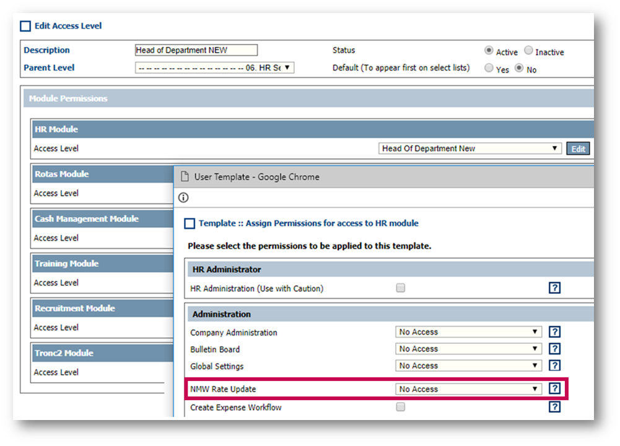Enable HR Administration checkbox
Image resolution: width=620 pixels, height=446 pixels.
(x=401, y=288)
